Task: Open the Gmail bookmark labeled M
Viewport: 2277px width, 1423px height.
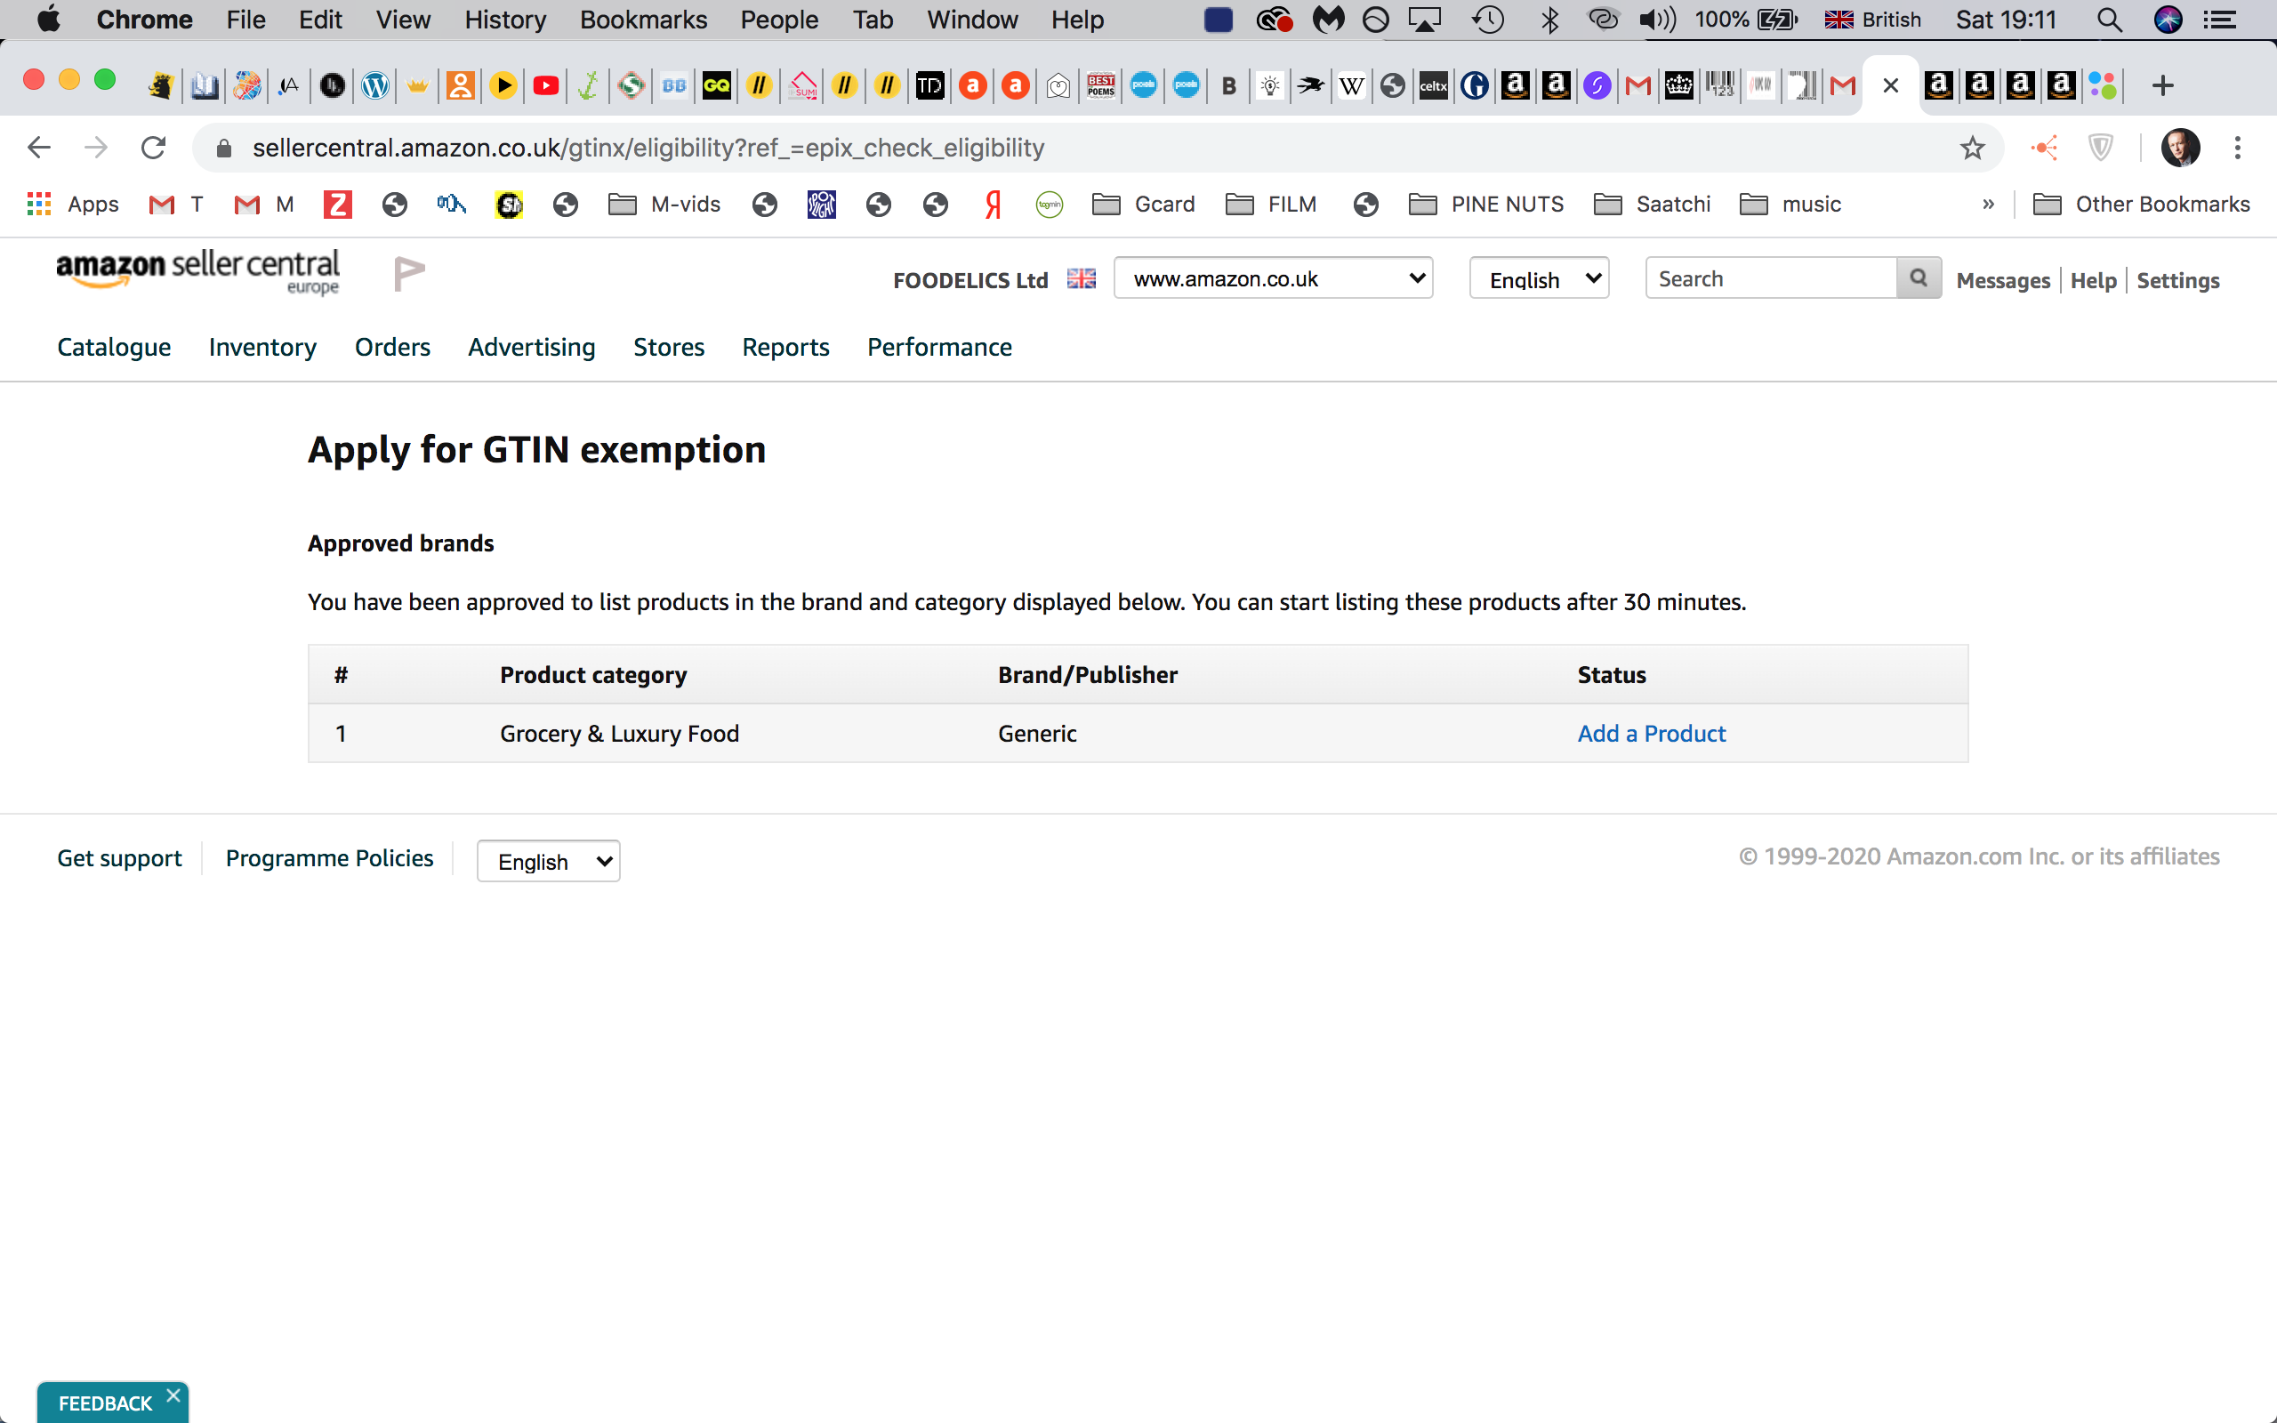Action: tap(264, 205)
